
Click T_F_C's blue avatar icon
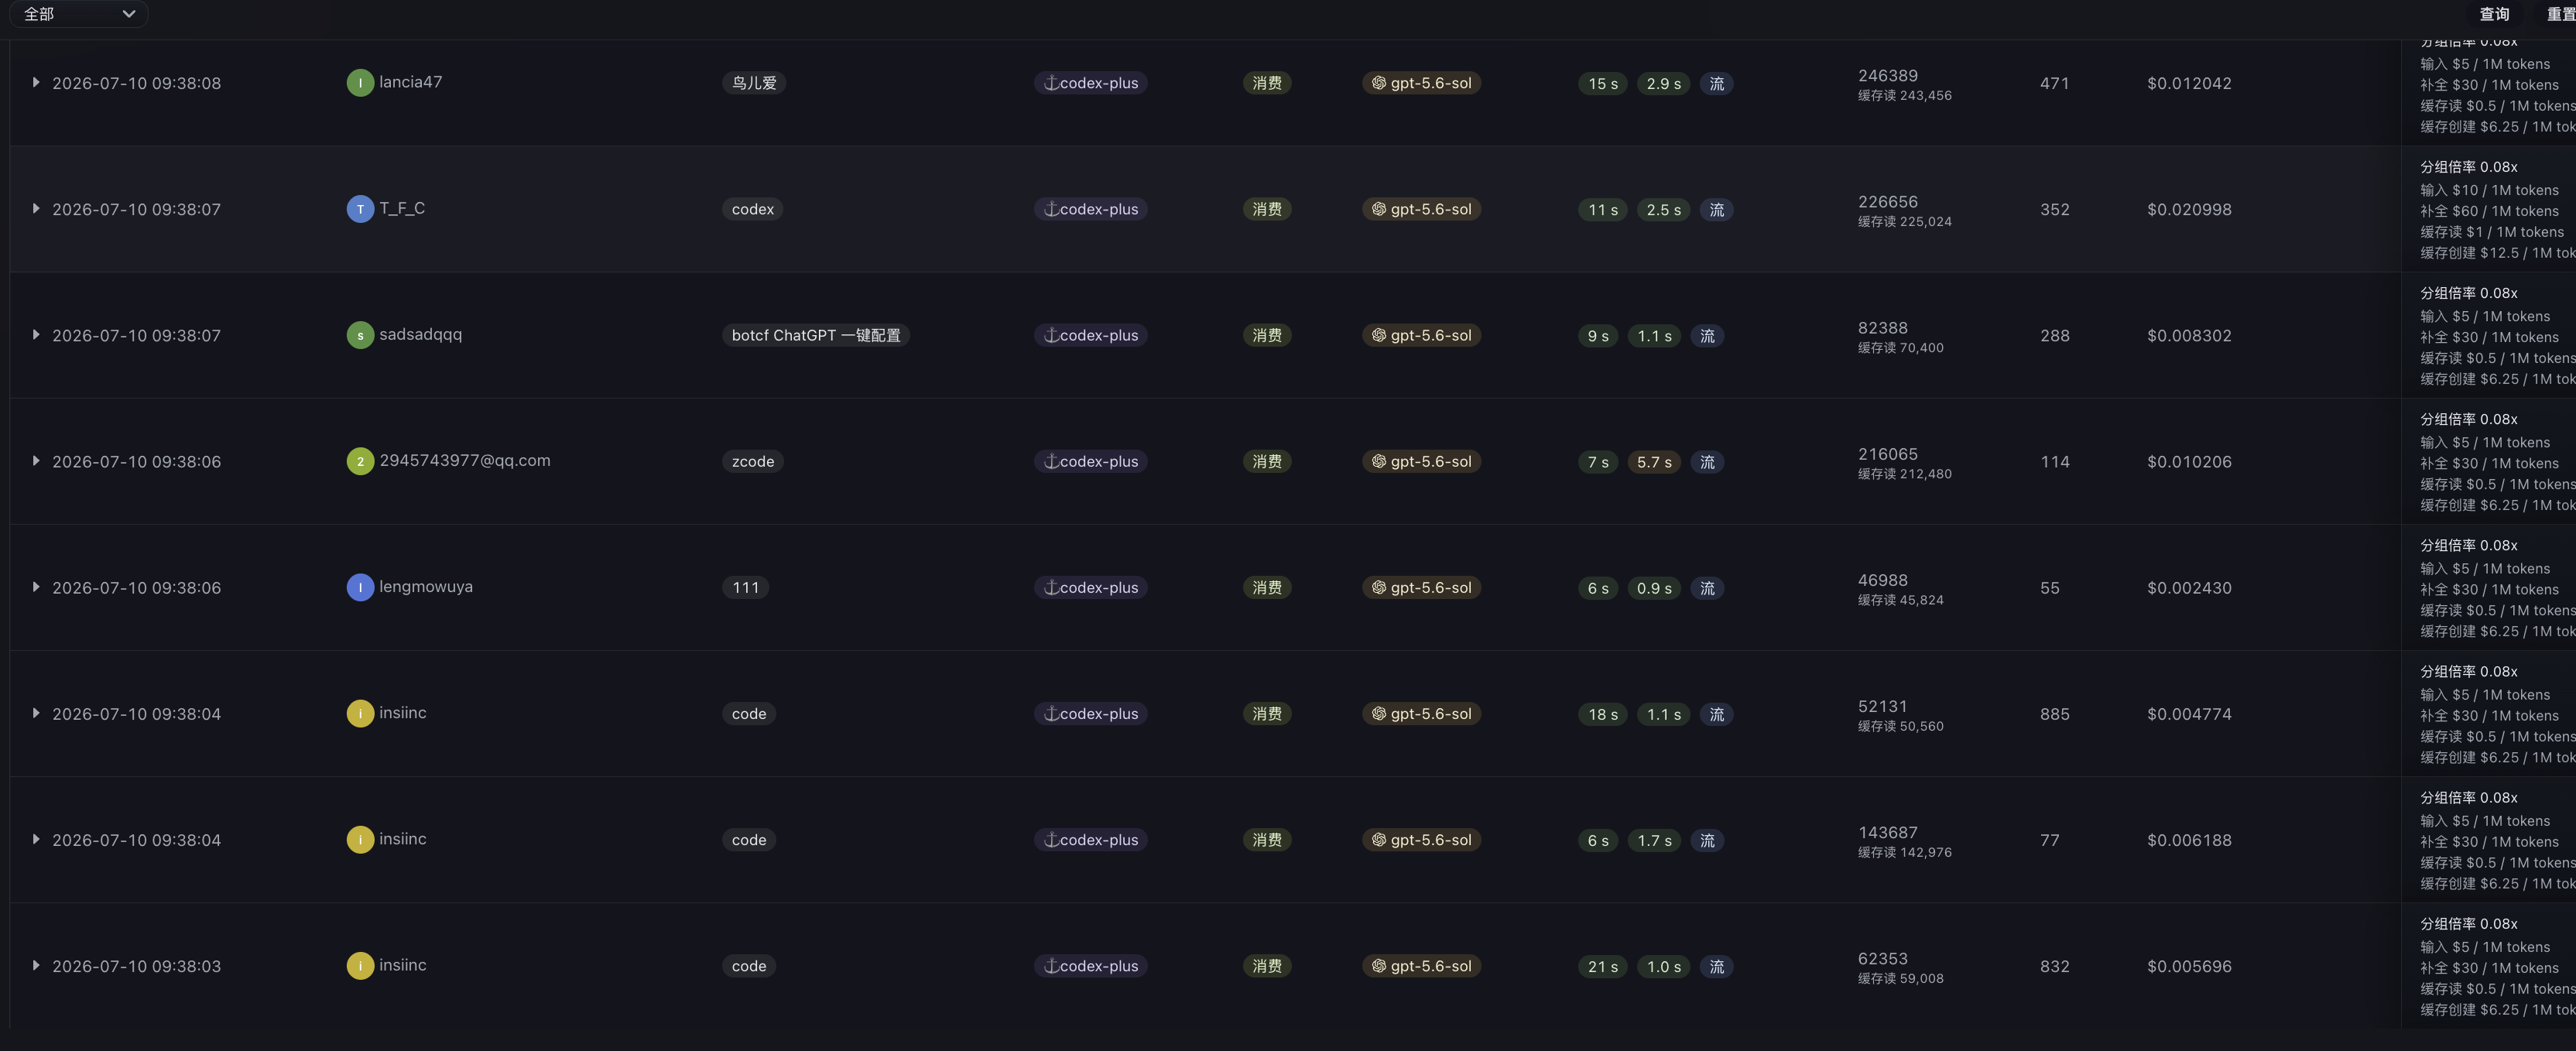[360, 209]
